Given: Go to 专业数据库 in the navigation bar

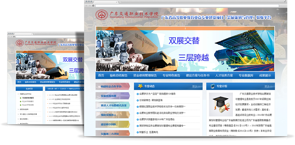Looking at the screenshot, I should coord(246,75).
